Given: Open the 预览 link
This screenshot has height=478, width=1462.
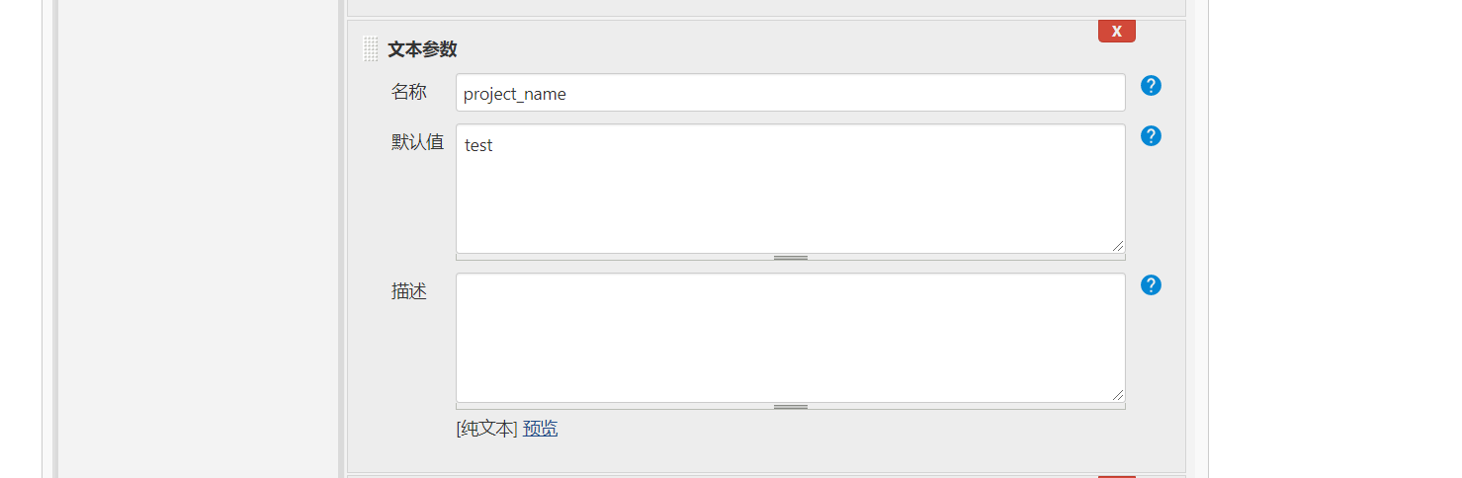Looking at the screenshot, I should pos(540,429).
